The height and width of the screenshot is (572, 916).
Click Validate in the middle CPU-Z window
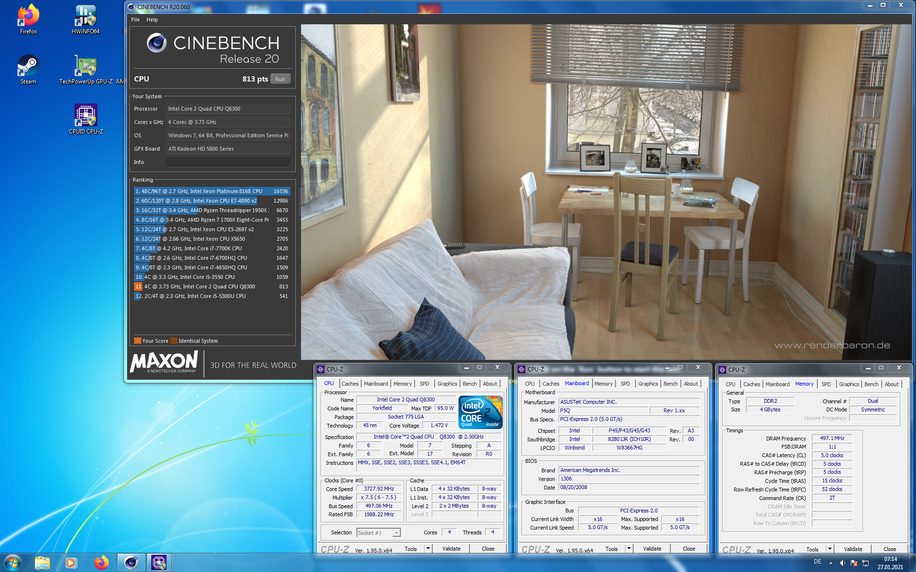pos(652,549)
